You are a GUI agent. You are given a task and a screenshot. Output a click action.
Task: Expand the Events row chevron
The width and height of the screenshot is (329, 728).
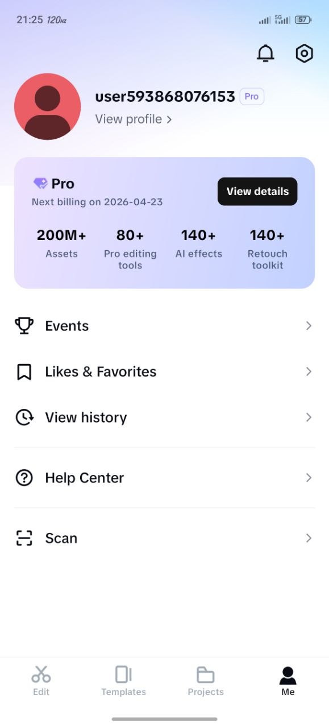[x=309, y=326]
